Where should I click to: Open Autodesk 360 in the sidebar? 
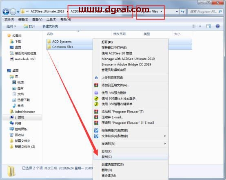coord(25,59)
